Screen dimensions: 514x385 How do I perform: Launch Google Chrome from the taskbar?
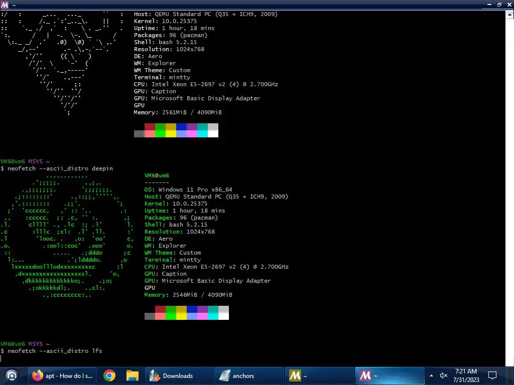coord(109,375)
